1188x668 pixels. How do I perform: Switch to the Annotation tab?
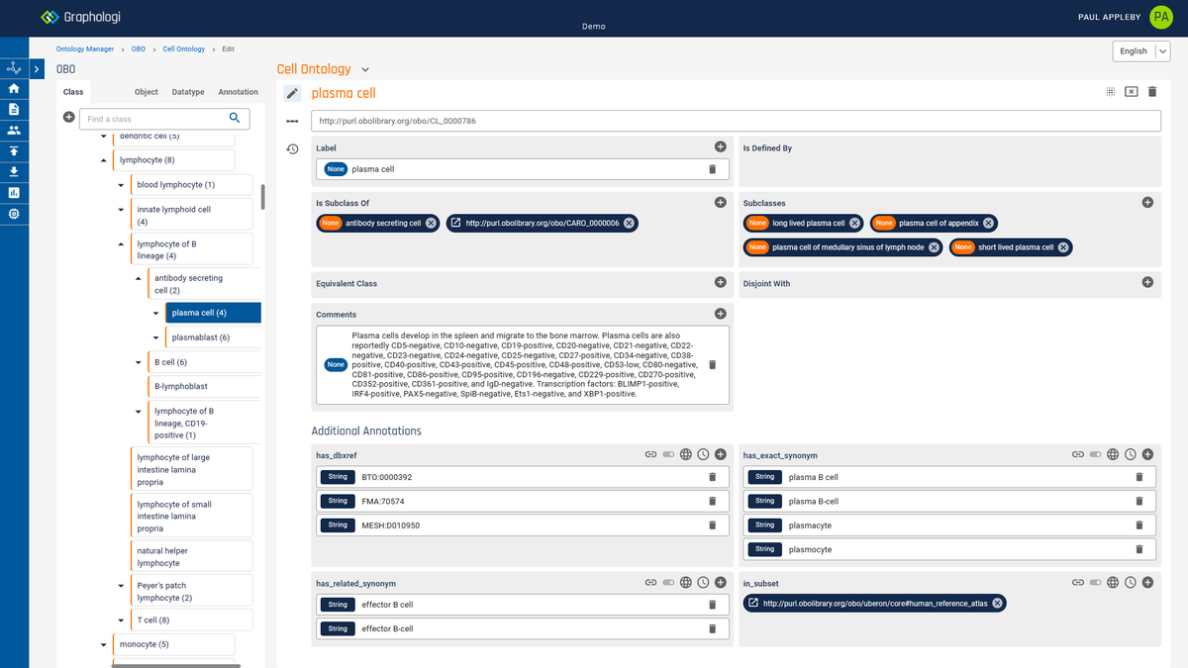pyautogui.click(x=238, y=92)
